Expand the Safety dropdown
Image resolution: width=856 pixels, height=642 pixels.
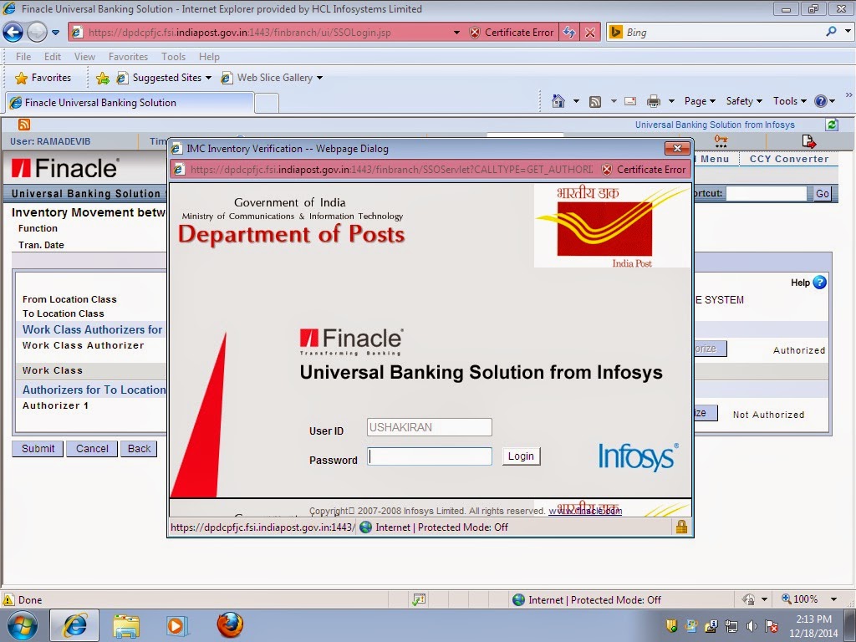pyautogui.click(x=742, y=100)
